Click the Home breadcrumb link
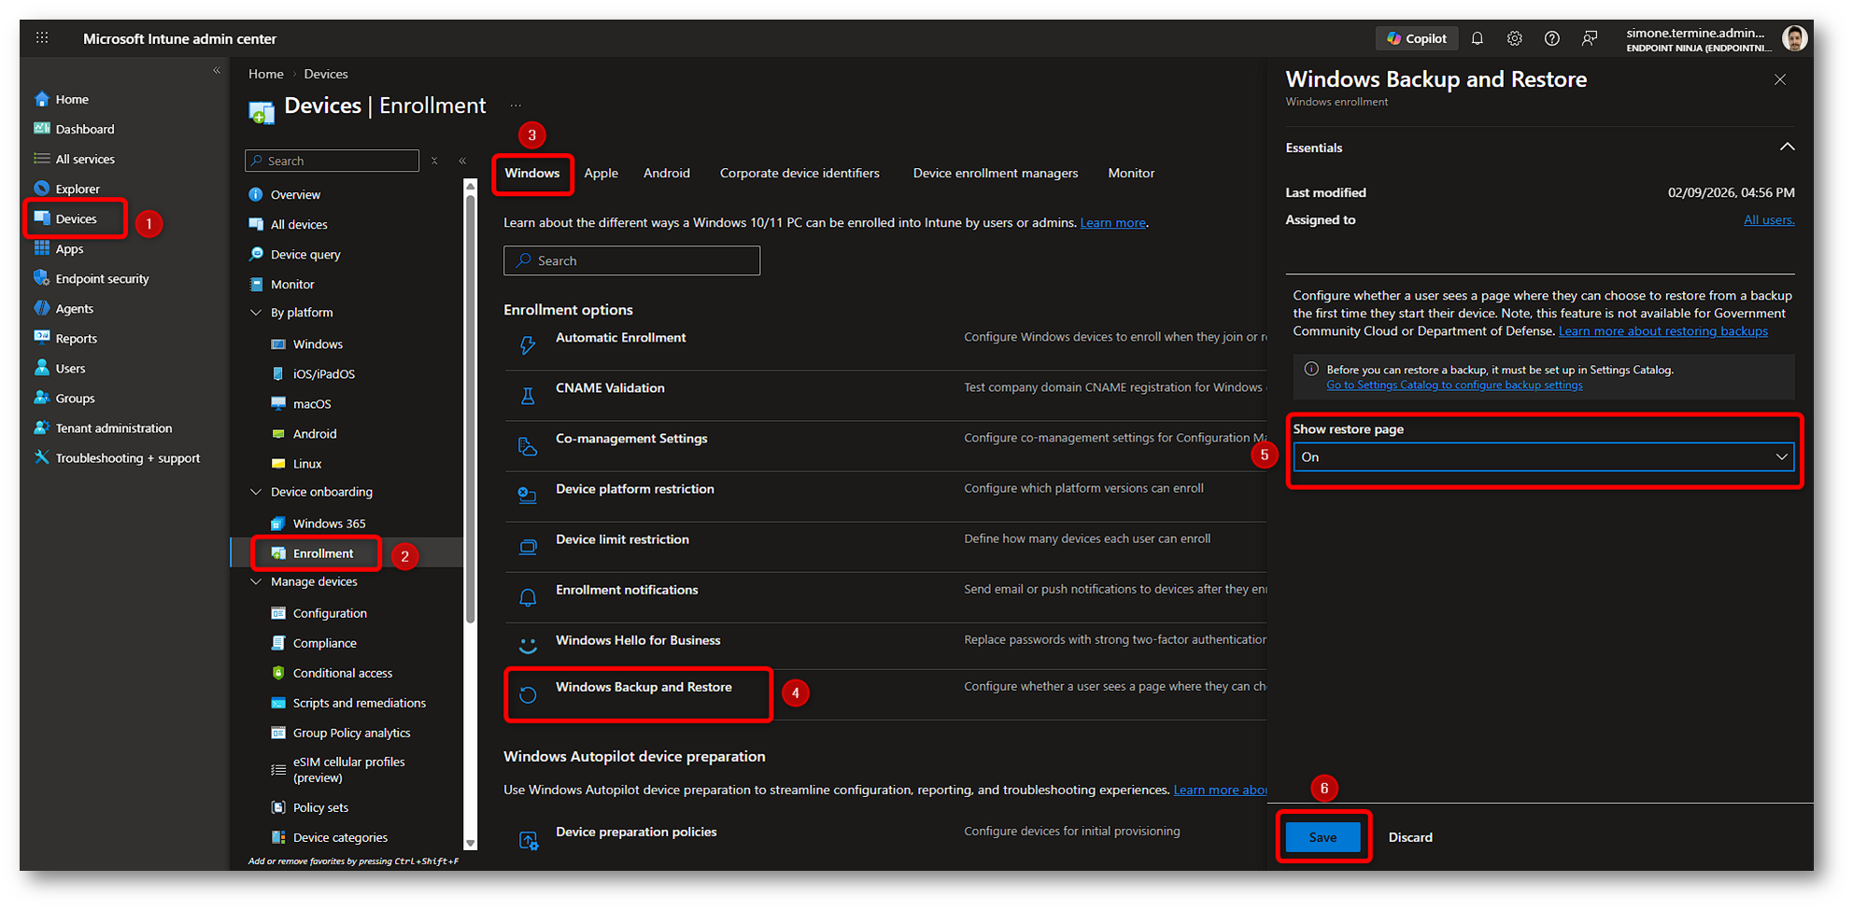Viewport: 1853px width, 910px height. tap(266, 74)
